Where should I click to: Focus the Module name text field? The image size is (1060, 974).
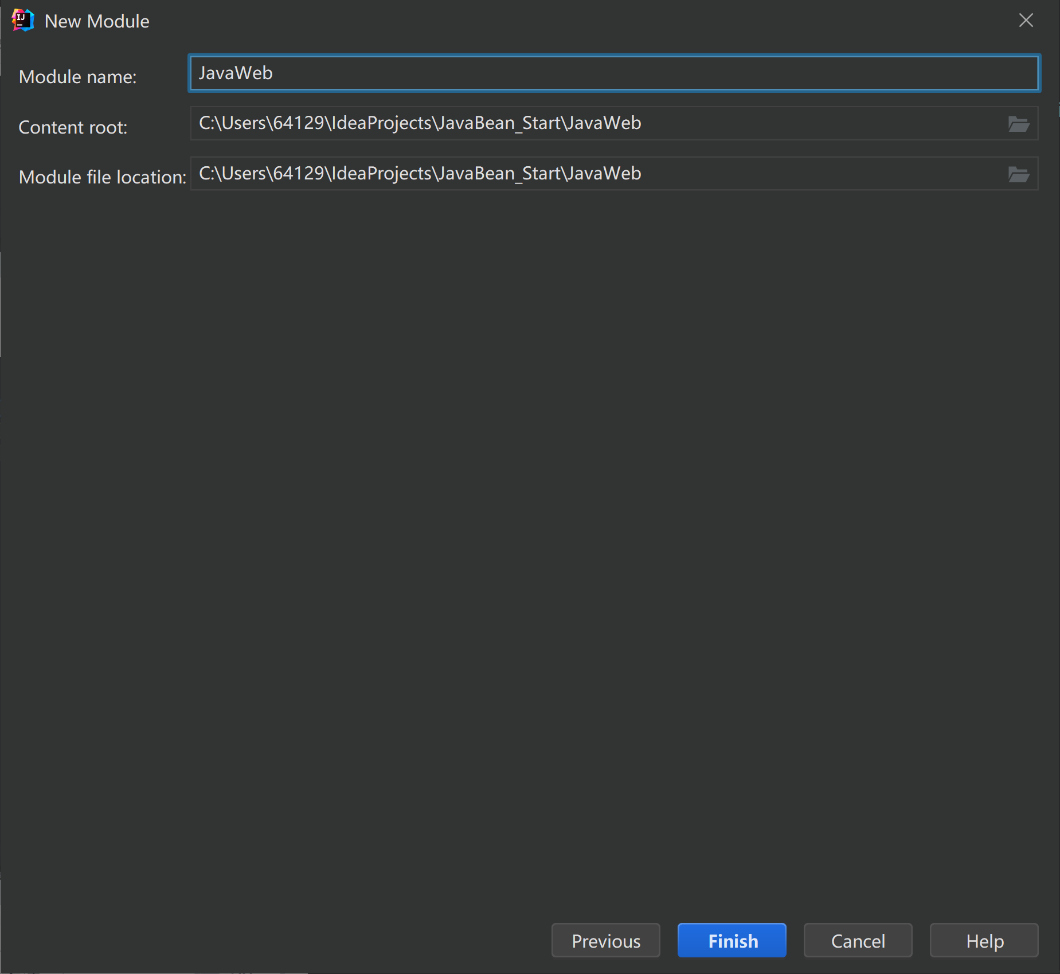point(613,73)
